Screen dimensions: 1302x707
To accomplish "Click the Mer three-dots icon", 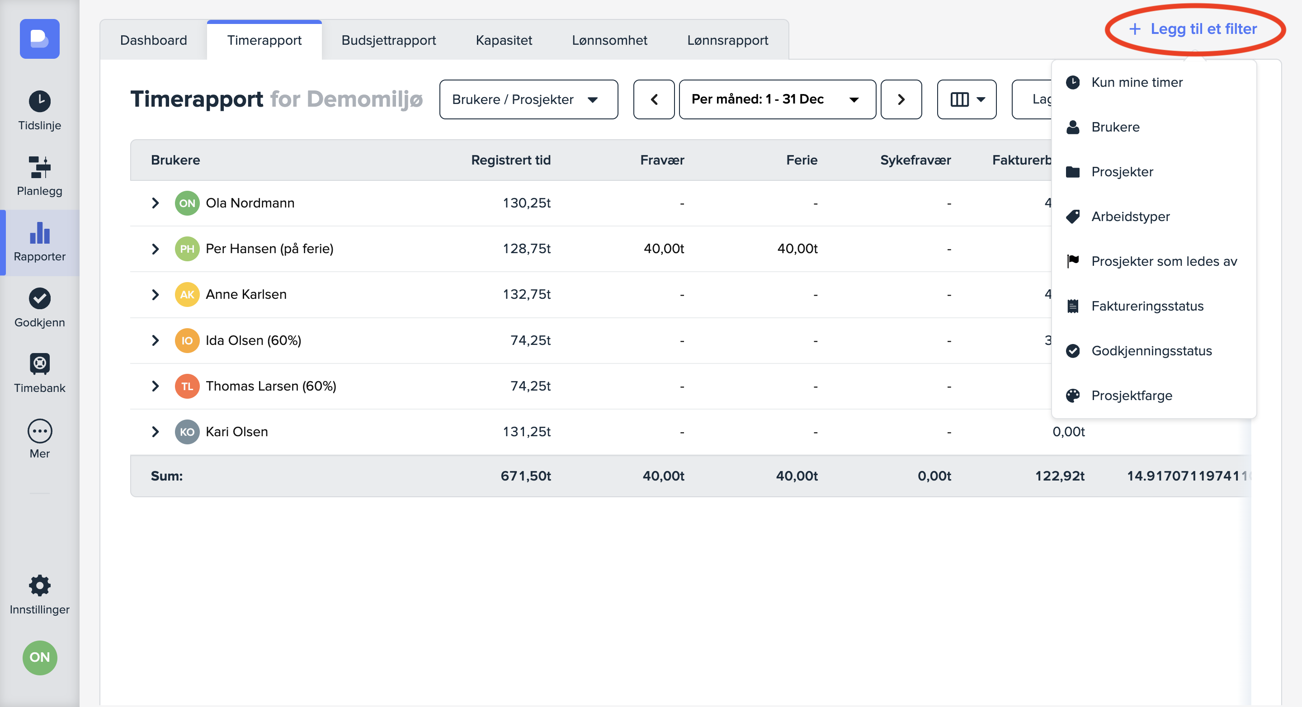I will pos(39,431).
